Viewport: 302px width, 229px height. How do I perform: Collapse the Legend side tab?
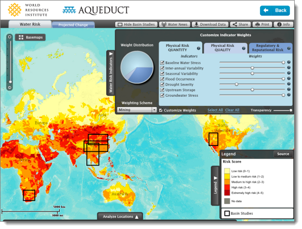(215, 186)
